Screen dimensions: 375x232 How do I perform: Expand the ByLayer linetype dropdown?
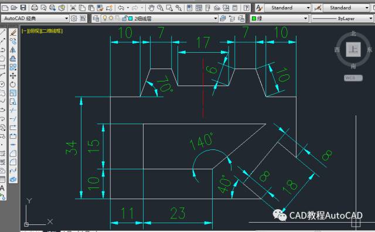(x=370, y=18)
